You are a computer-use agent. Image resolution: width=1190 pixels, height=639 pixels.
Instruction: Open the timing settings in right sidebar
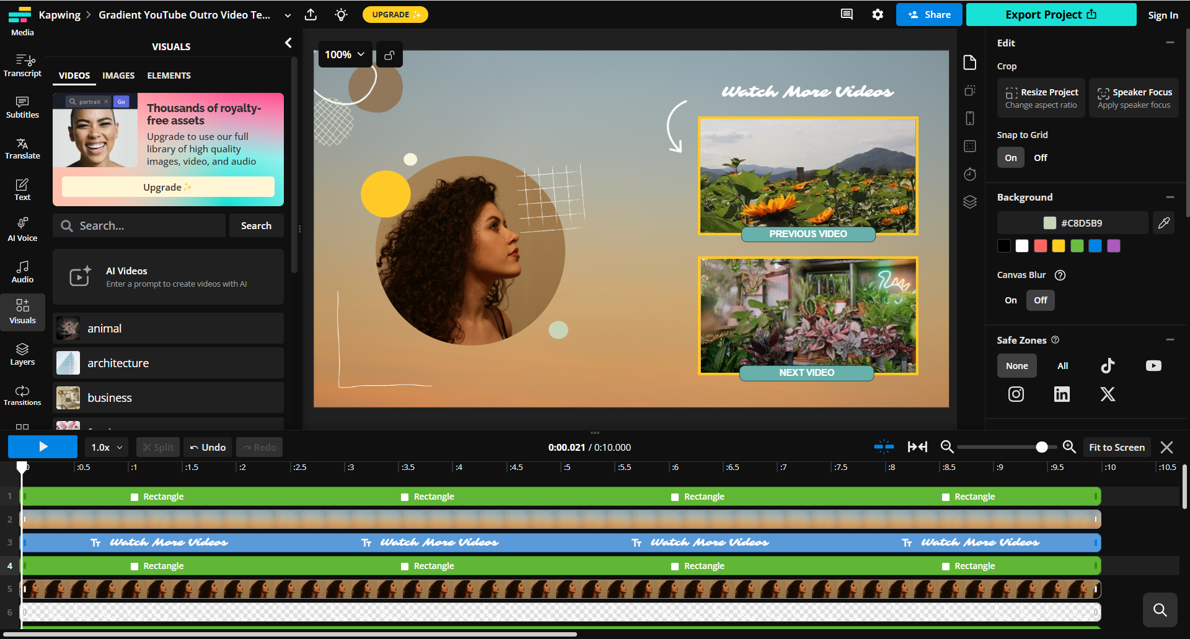pos(970,174)
